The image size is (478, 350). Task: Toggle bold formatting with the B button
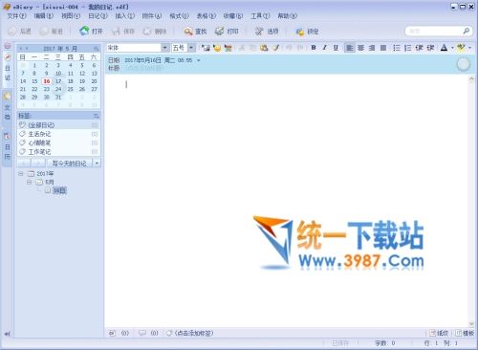tap(314, 48)
